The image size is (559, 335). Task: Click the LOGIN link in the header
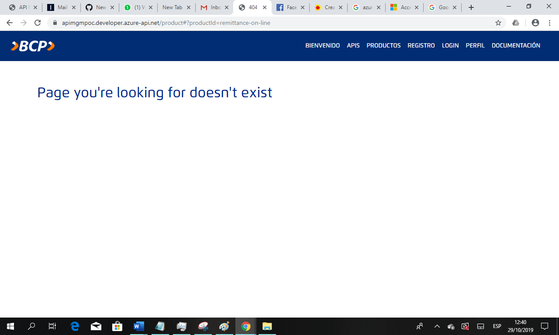pyautogui.click(x=450, y=45)
